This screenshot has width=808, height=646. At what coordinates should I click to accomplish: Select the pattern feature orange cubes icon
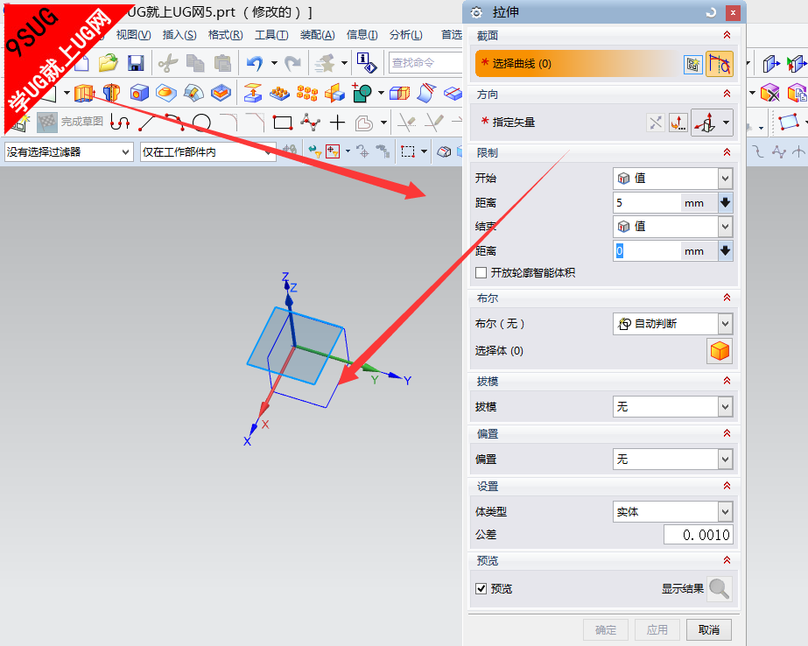(307, 93)
